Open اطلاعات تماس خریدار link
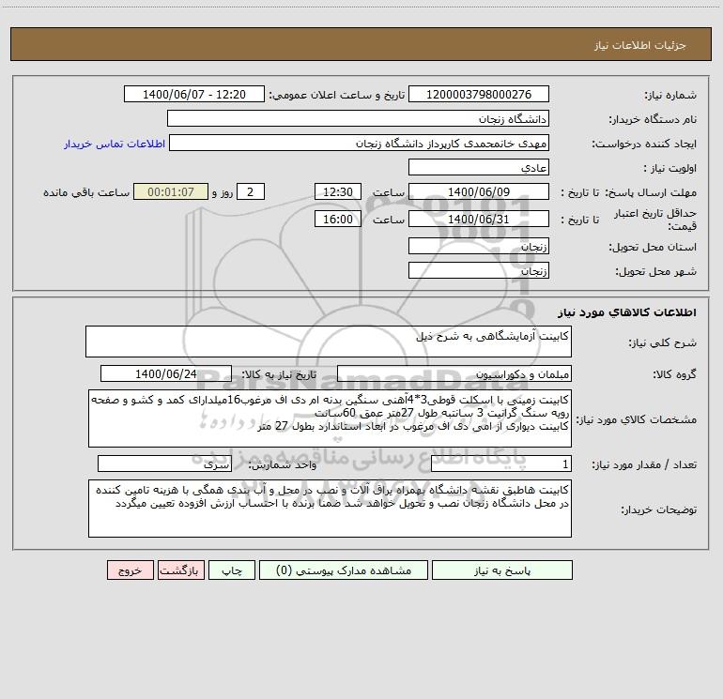 [115, 144]
